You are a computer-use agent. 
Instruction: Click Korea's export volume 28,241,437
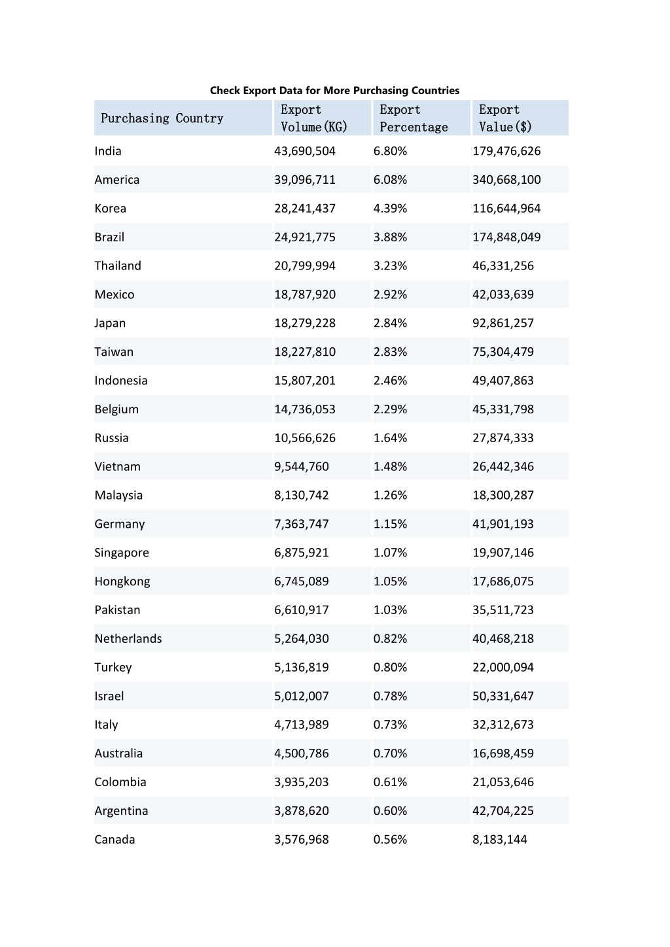click(305, 209)
